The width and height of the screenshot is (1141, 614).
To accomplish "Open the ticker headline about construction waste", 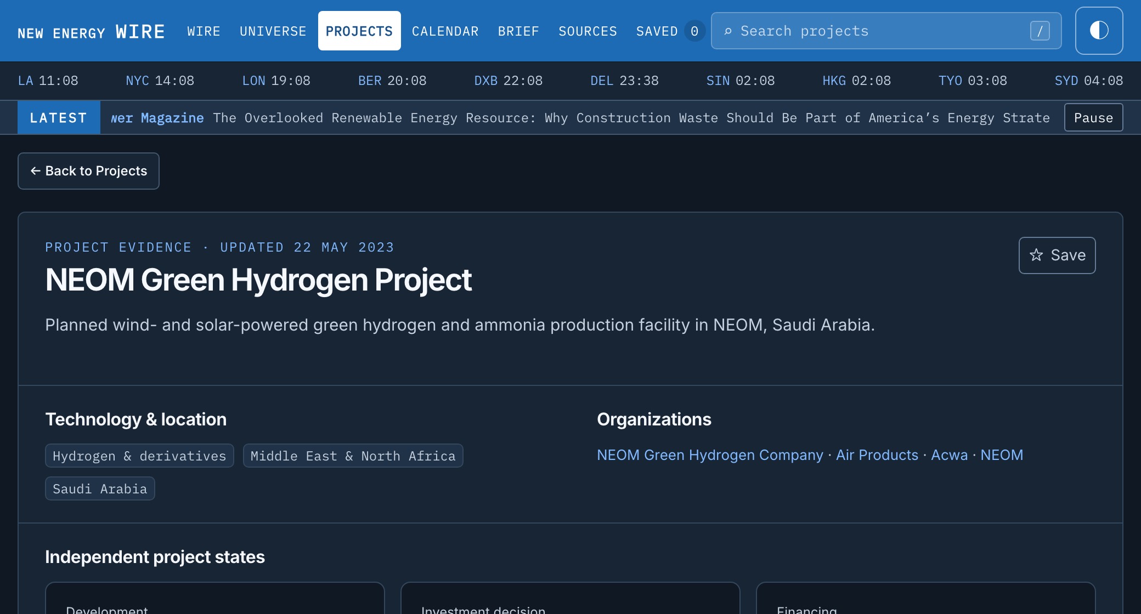I will [631, 118].
